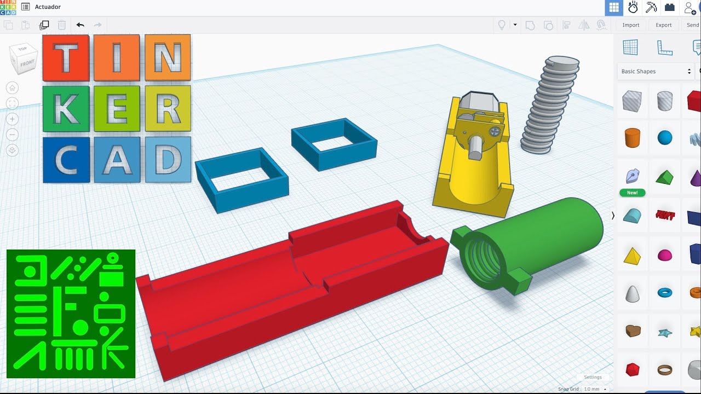Click the Send To button

tap(692, 25)
